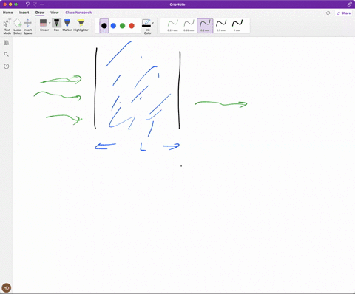The image size is (355, 294).
Task: Choose the blue ink color swatch
Action: [x=113, y=26]
